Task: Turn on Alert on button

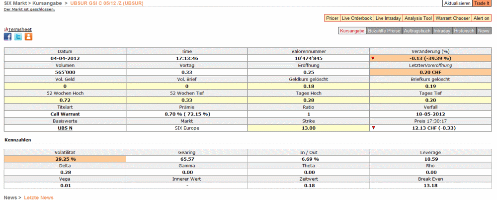Action: [x=482, y=18]
